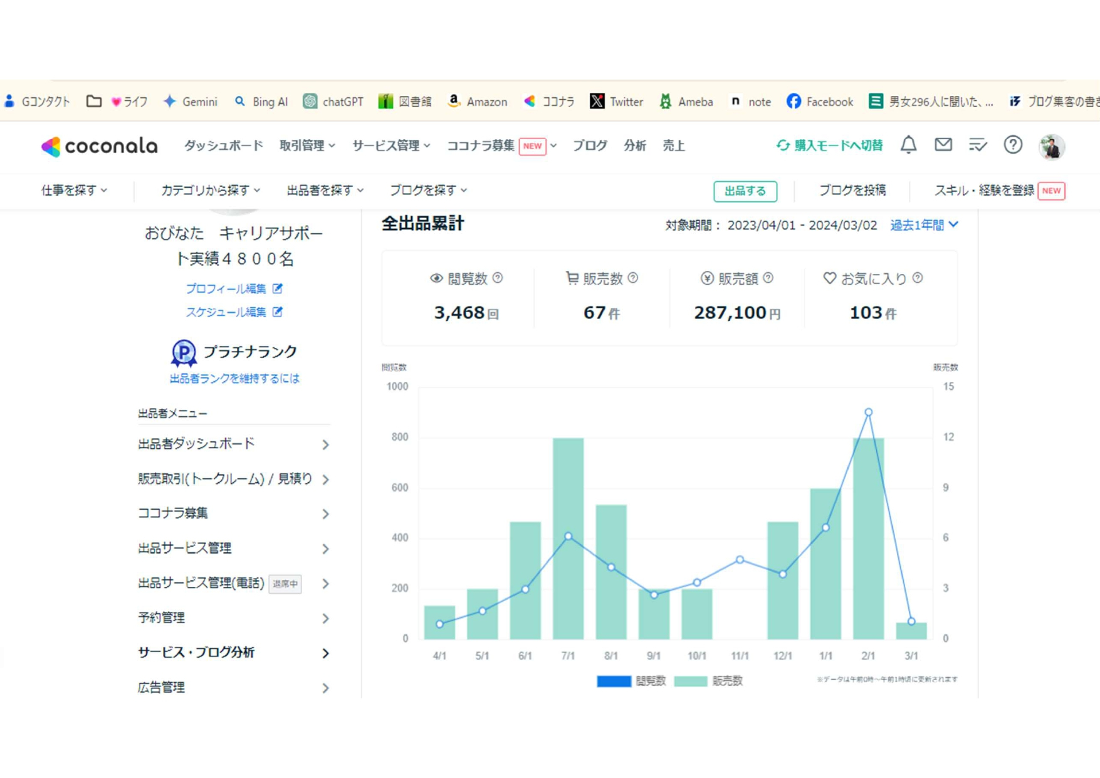Open the 過去1年間 period dropdown

coord(924,225)
